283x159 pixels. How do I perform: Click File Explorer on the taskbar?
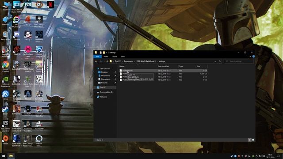coord(11,156)
